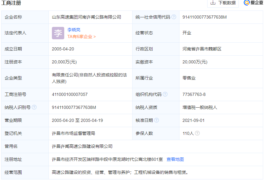This screenshot has height=180, width=265.
Task: Select paid-in capital value under 实缴资本
Action: point(195,62)
